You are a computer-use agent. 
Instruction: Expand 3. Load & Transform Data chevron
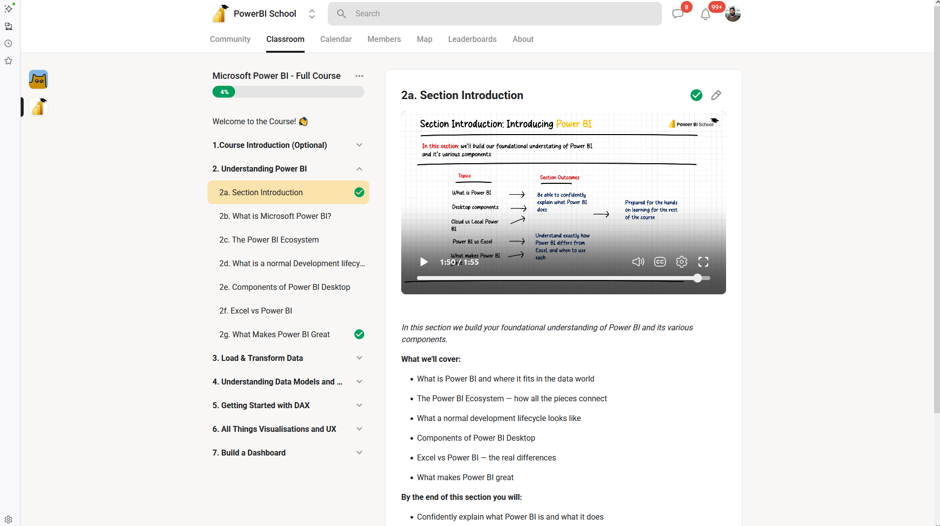click(359, 358)
